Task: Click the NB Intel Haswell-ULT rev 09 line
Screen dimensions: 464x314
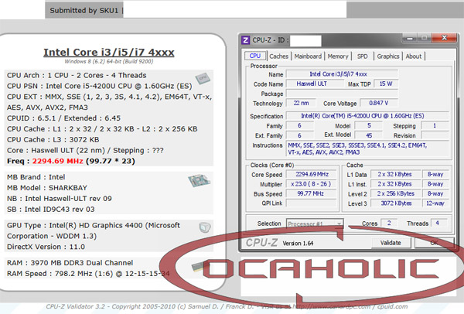Action: [60, 199]
